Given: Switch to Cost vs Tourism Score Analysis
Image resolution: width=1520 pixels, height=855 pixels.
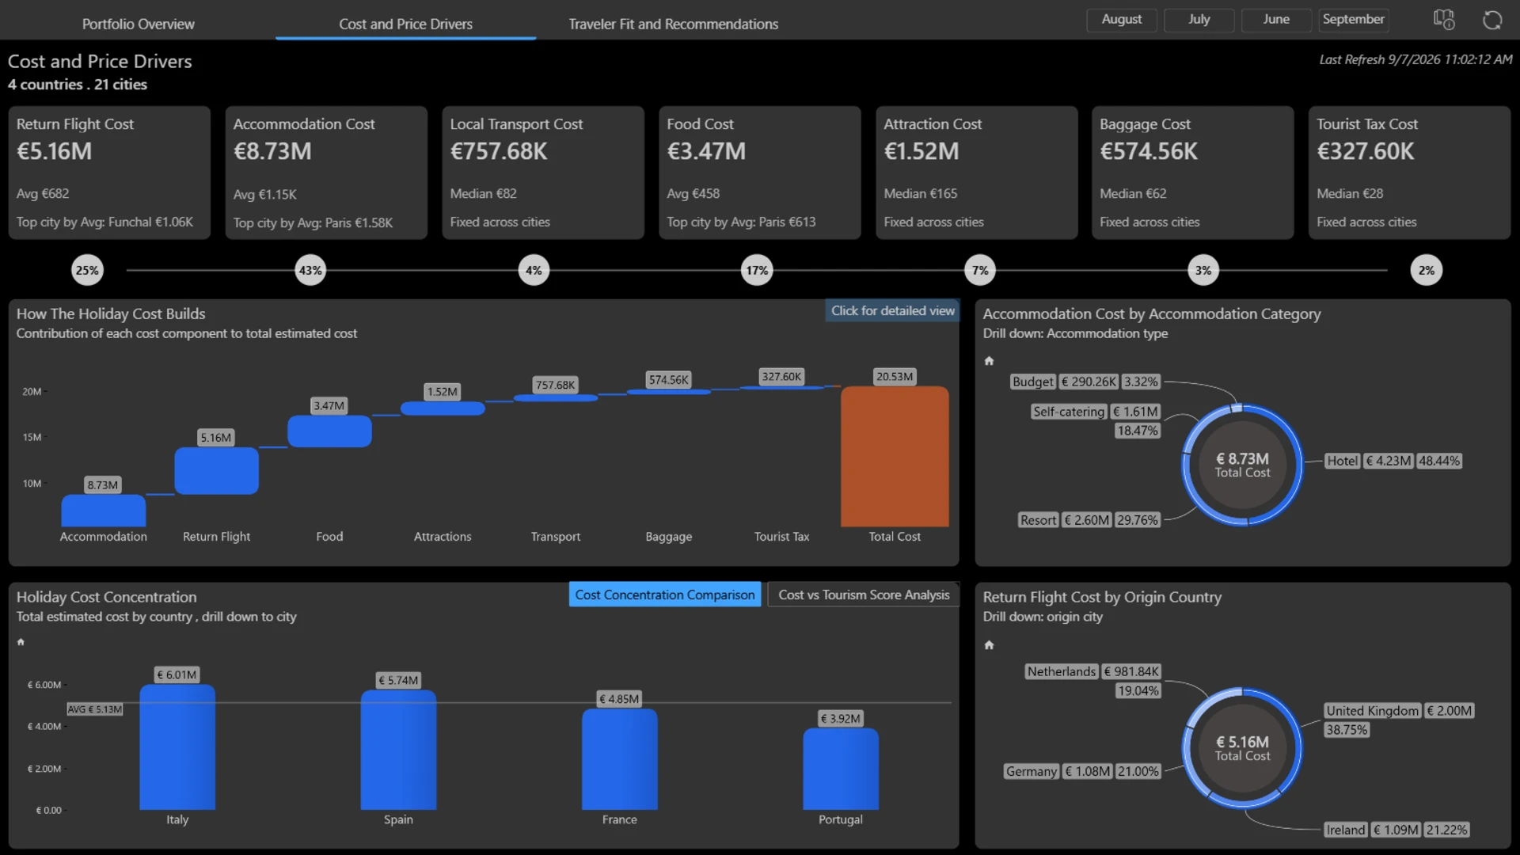Looking at the screenshot, I should [864, 595].
